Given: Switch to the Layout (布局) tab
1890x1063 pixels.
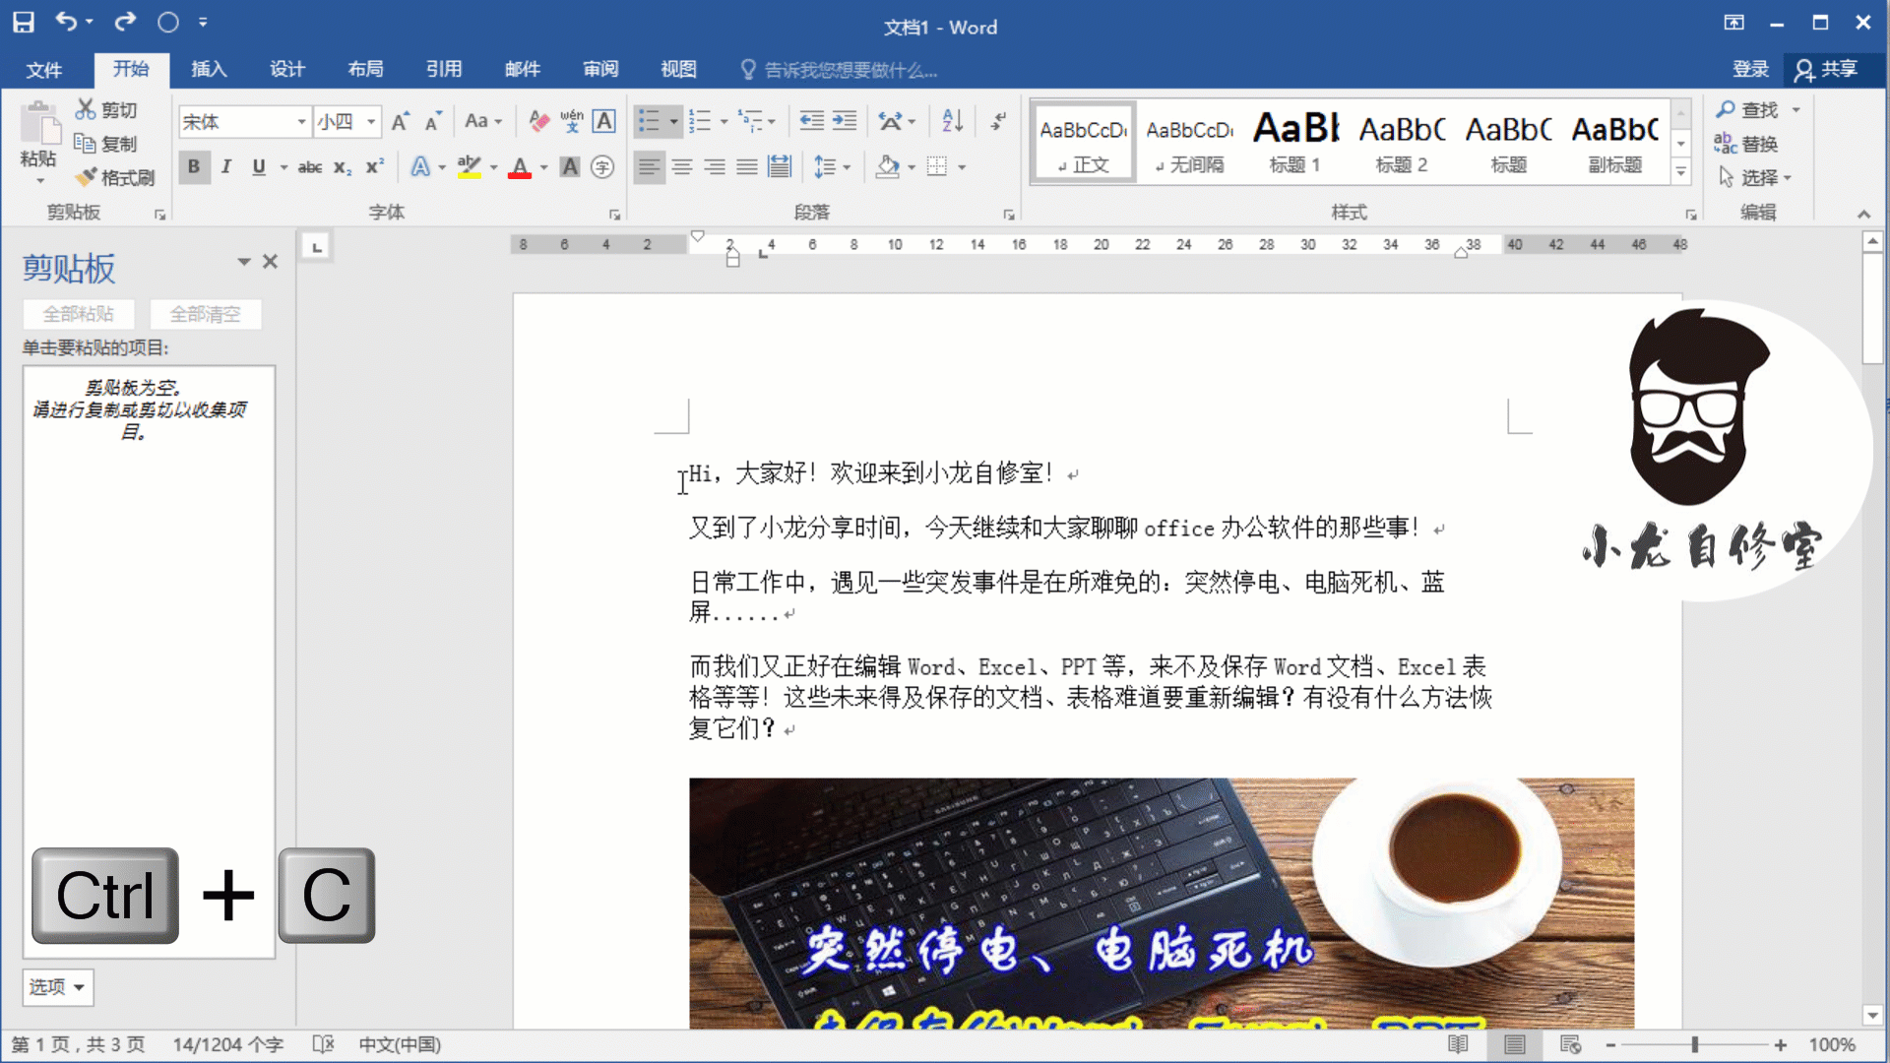Looking at the screenshot, I should [x=365, y=69].
